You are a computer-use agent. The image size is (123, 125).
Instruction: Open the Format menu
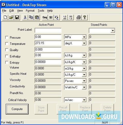(x=30, y=11)
